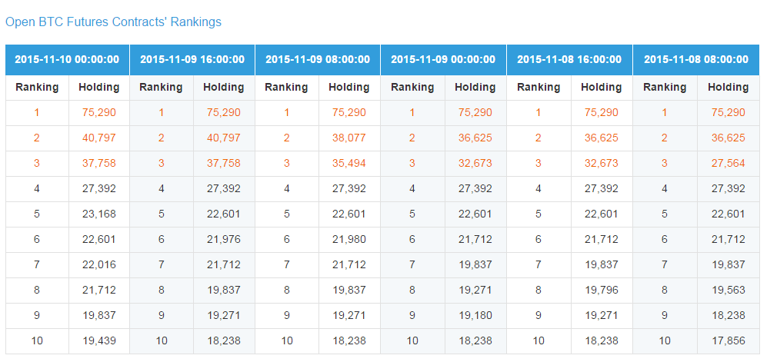767x362 pixels.
Task: Click 19,837 in the 2015-11-09 16:00:00 column
Action: click(x=224, y=291)
